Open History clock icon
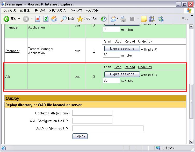Screen dimensions: 195x152 [x=104, y=19]
